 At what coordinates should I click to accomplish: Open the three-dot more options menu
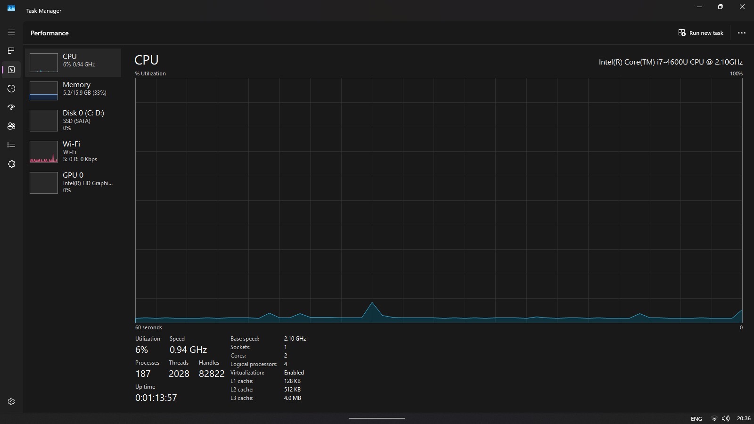pyautogui.click(x=741, y=33)
